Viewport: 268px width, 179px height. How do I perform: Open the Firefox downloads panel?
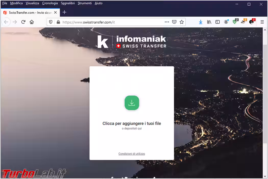point(201,22)
